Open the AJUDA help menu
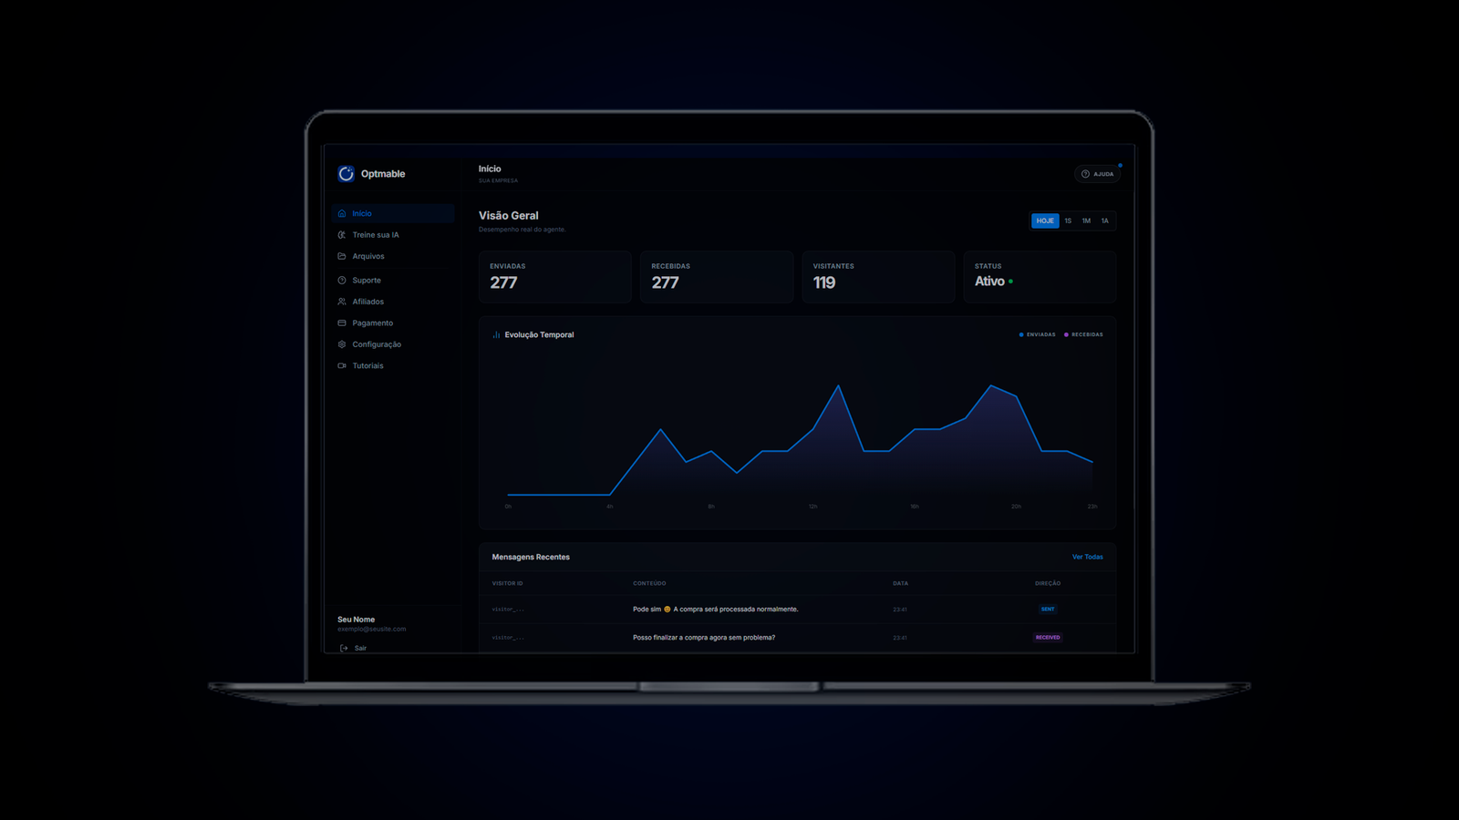This screenshot has height=820, width=1459. pos(1098,173)
